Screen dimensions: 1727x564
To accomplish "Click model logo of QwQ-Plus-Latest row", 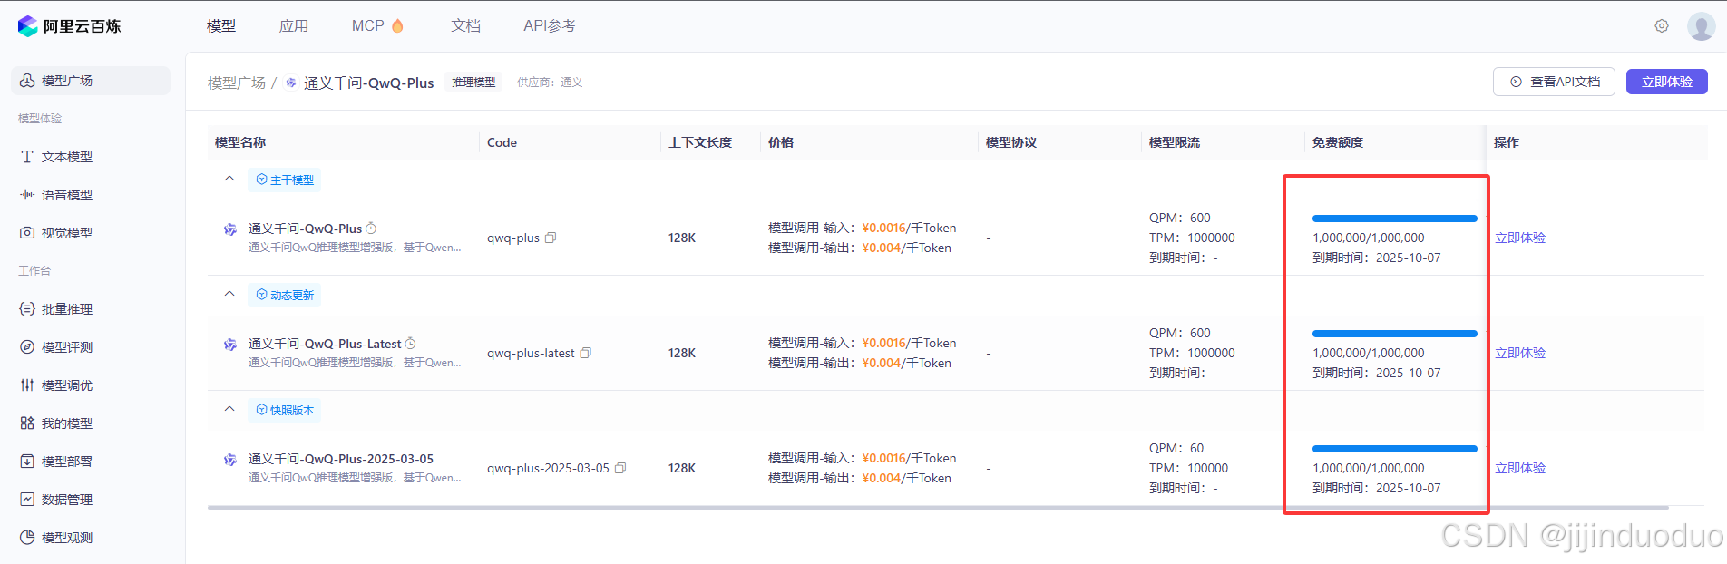I will pos(230,345).
